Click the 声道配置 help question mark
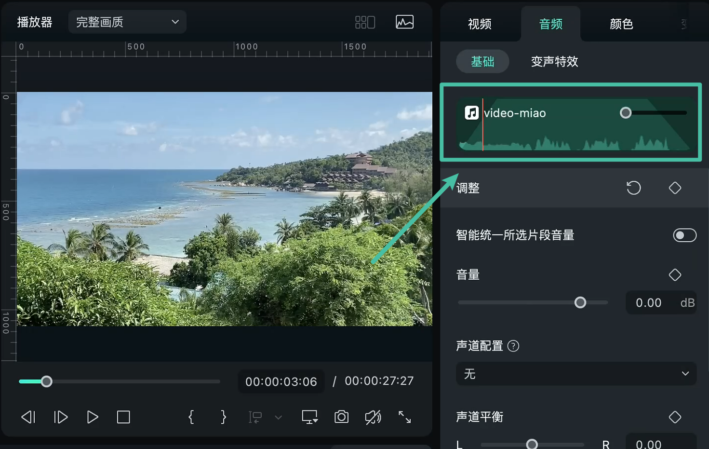 pos(513,346)
